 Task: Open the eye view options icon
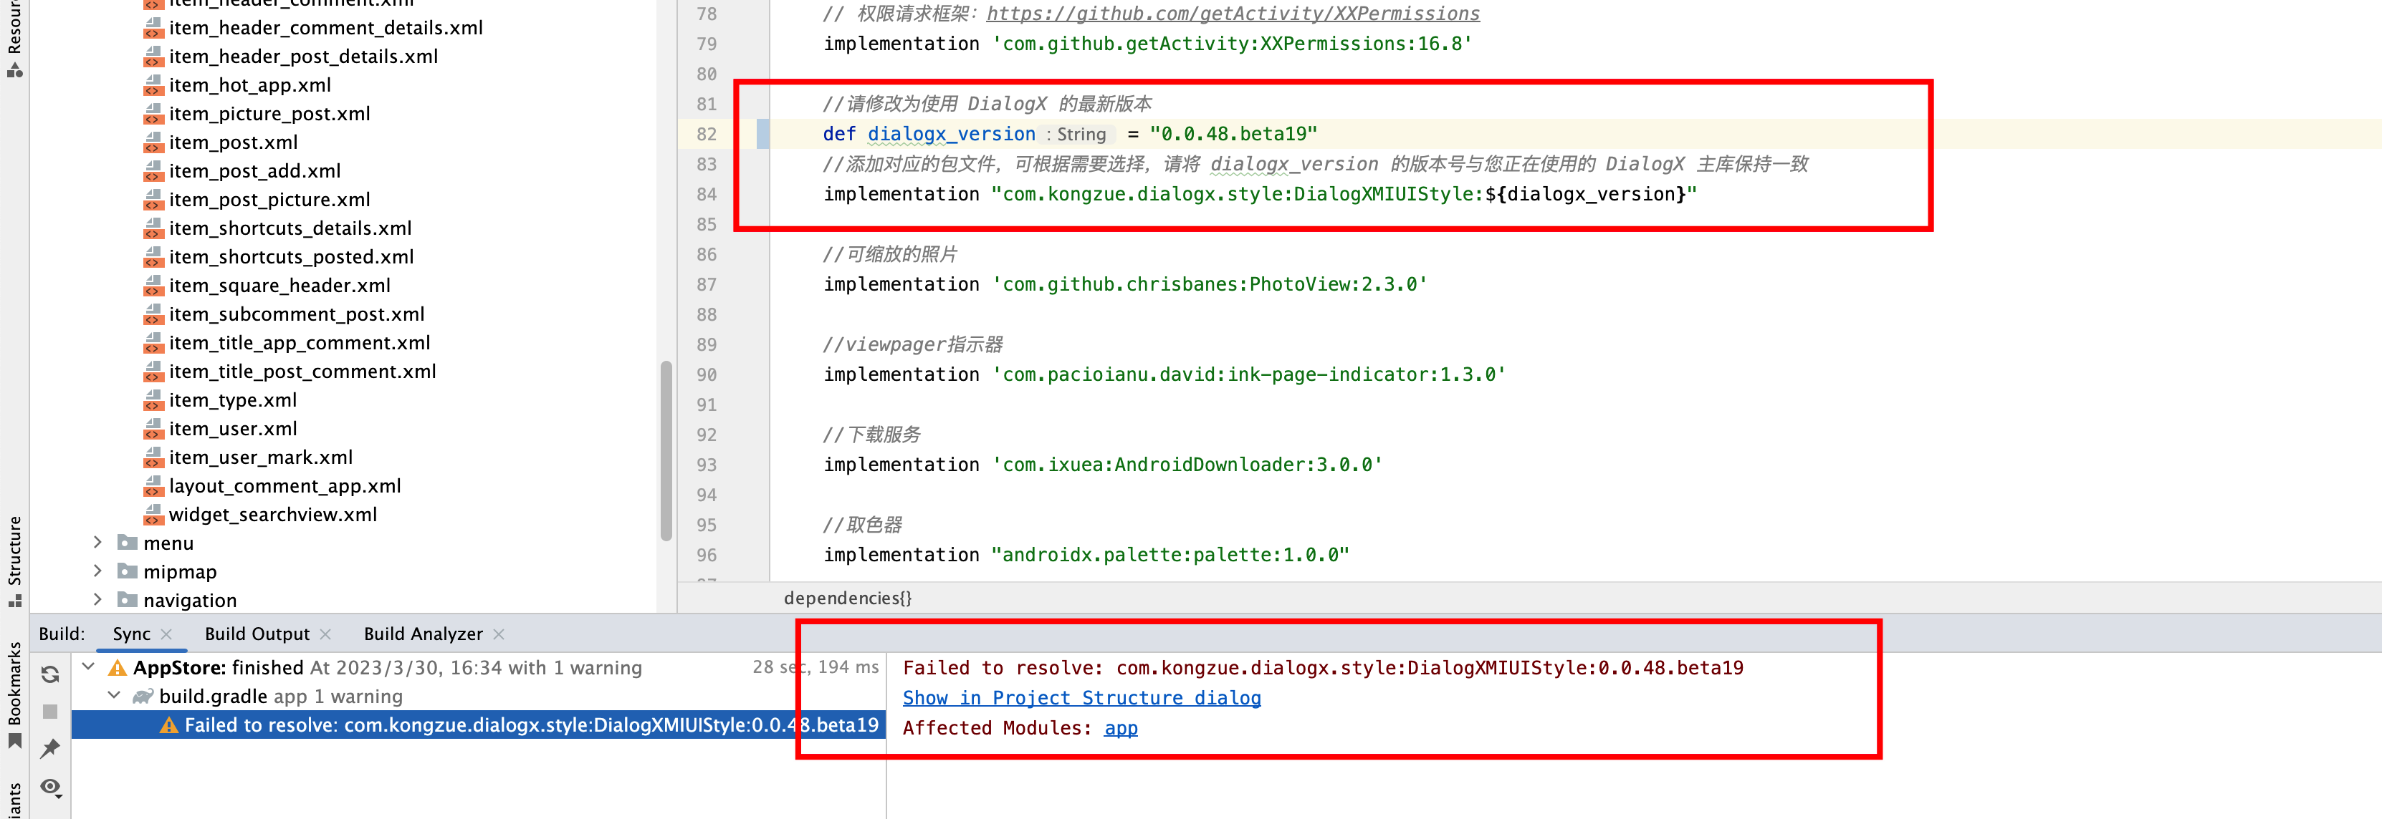pos(50,787)
